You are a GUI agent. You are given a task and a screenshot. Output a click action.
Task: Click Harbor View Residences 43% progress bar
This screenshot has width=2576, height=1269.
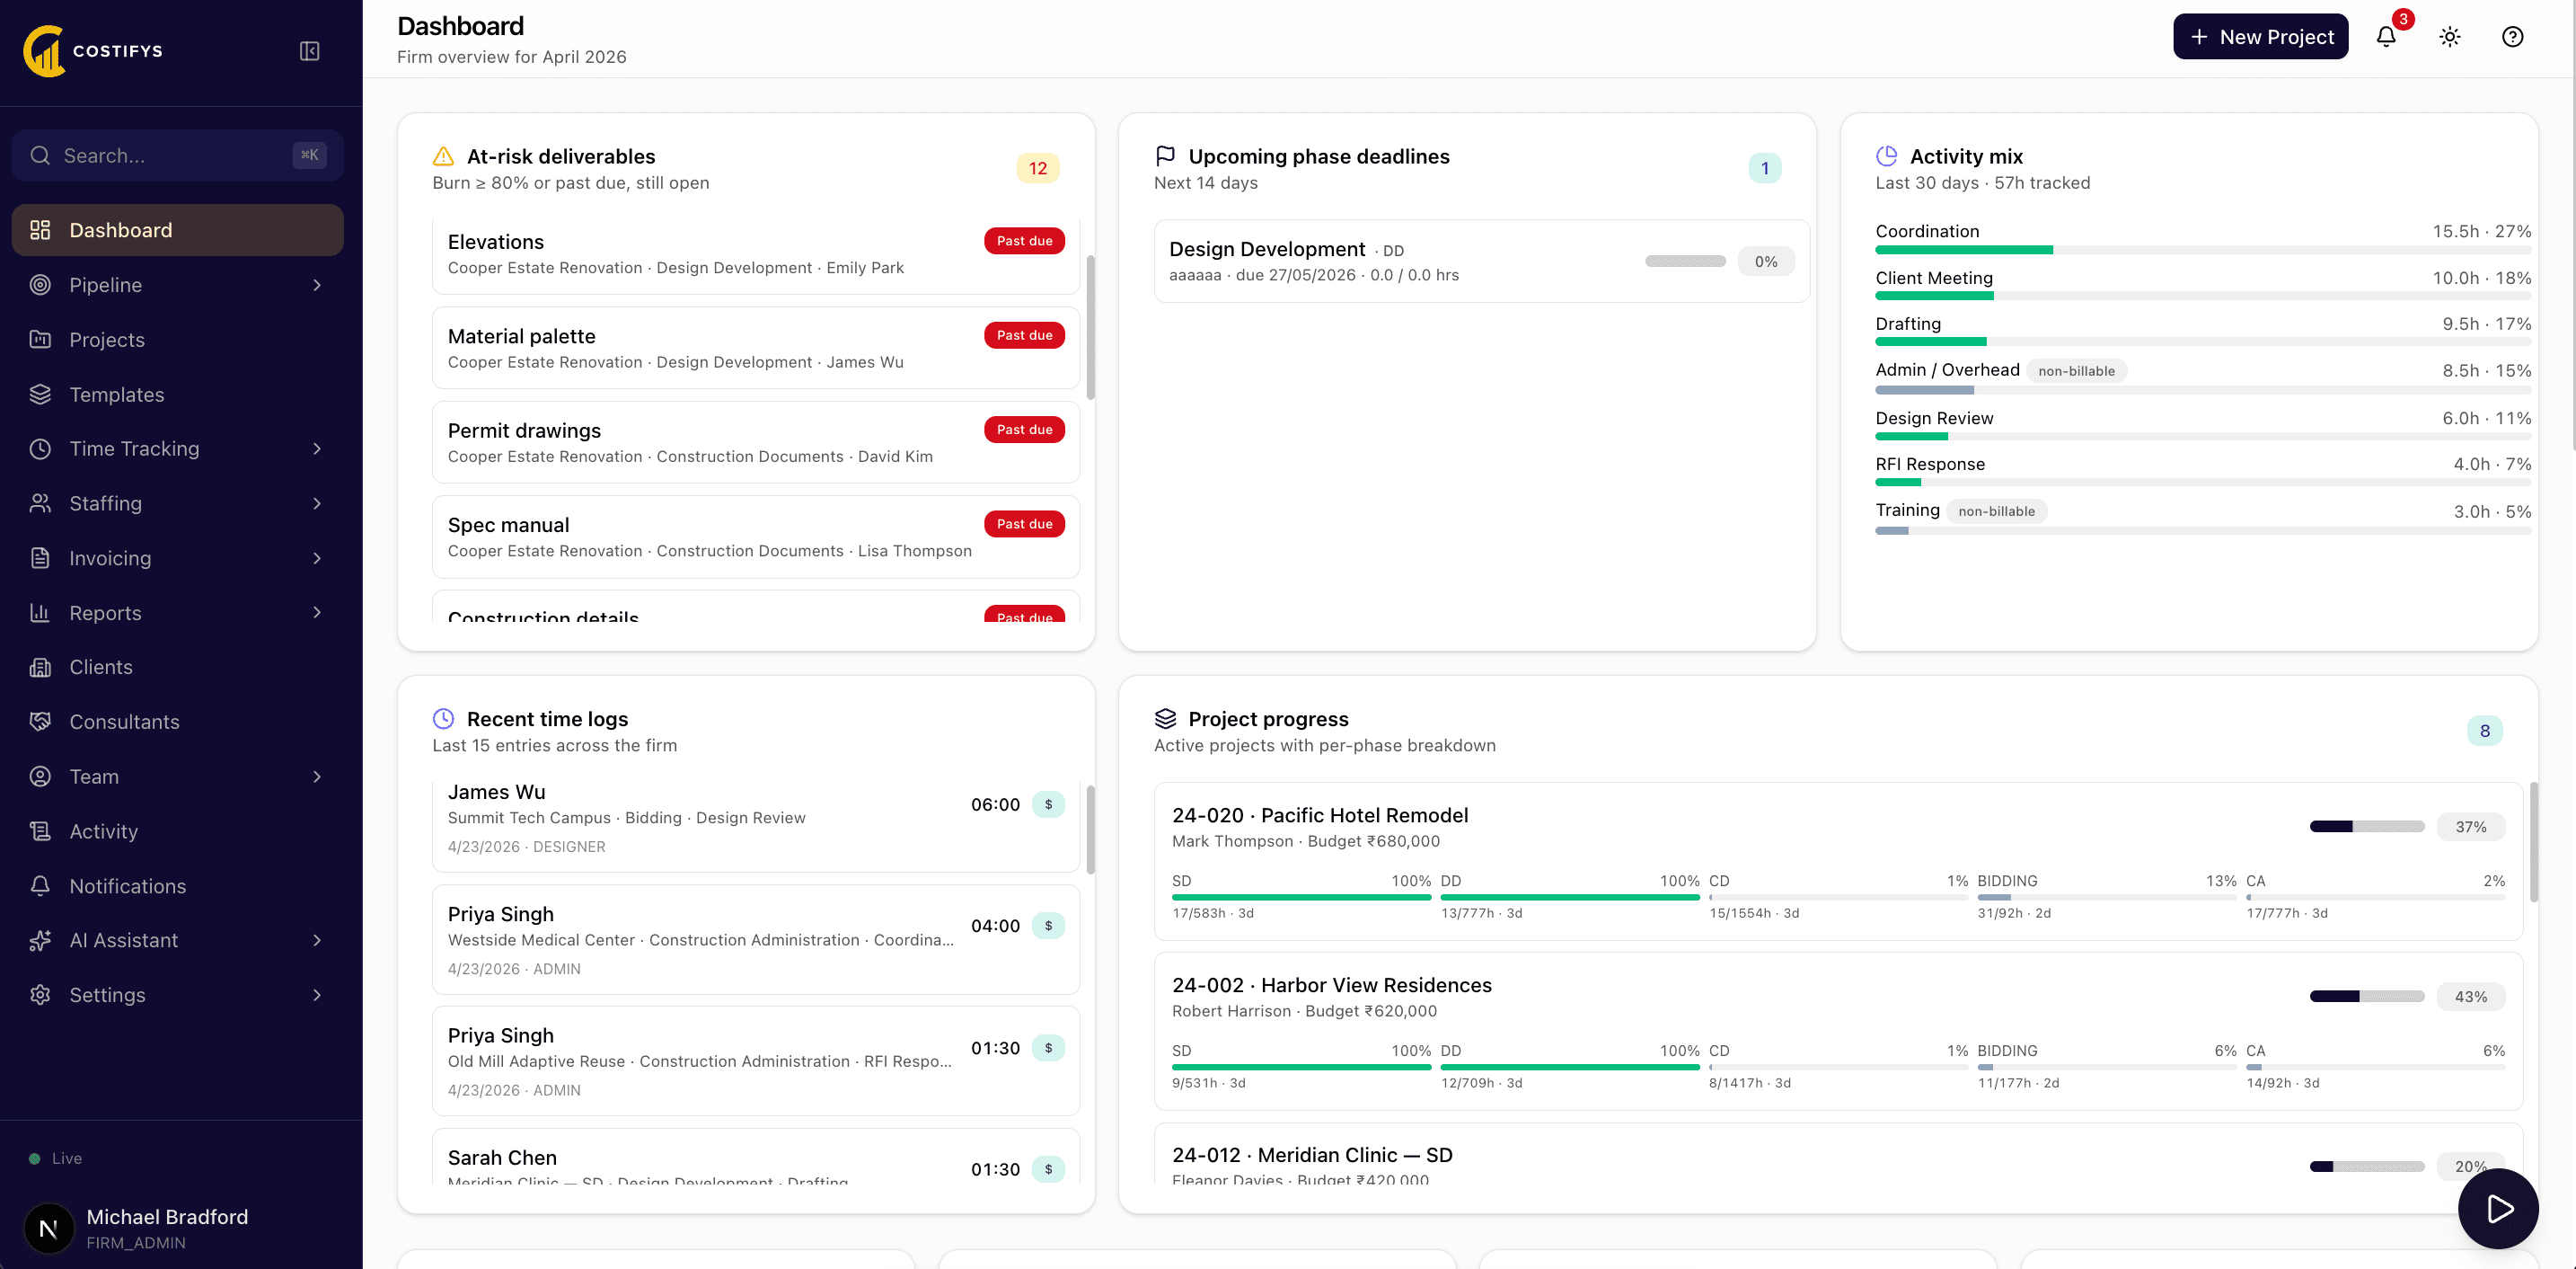pyautogui.click(x=2366, y=997)
